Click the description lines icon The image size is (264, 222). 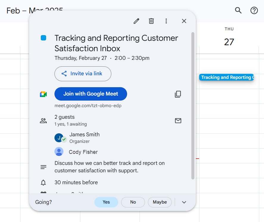click(43, 167)
